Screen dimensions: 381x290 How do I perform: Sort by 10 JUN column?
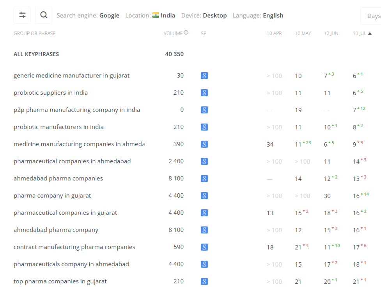pyautogui.click(x=331, y=34)
